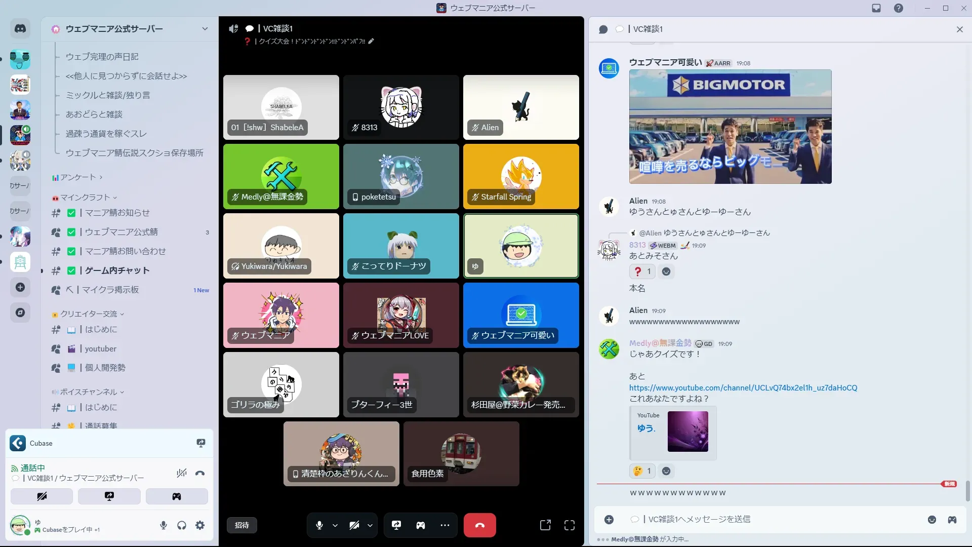972x547 pixels.
Task: Open the screen share control
Action: coord(396,525)
